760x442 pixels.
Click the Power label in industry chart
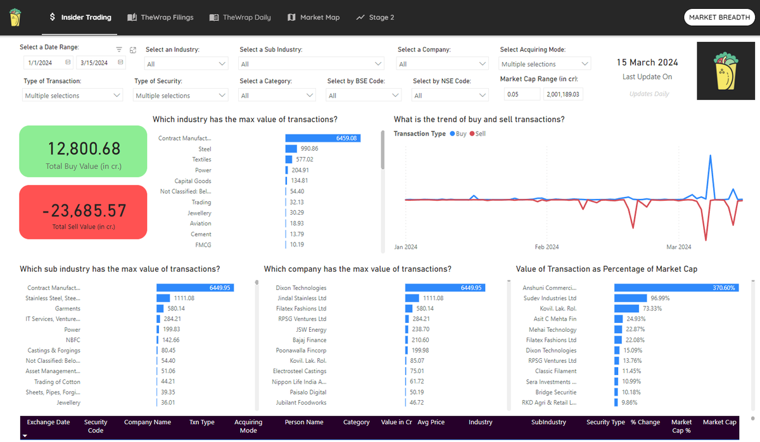(203, 170)
